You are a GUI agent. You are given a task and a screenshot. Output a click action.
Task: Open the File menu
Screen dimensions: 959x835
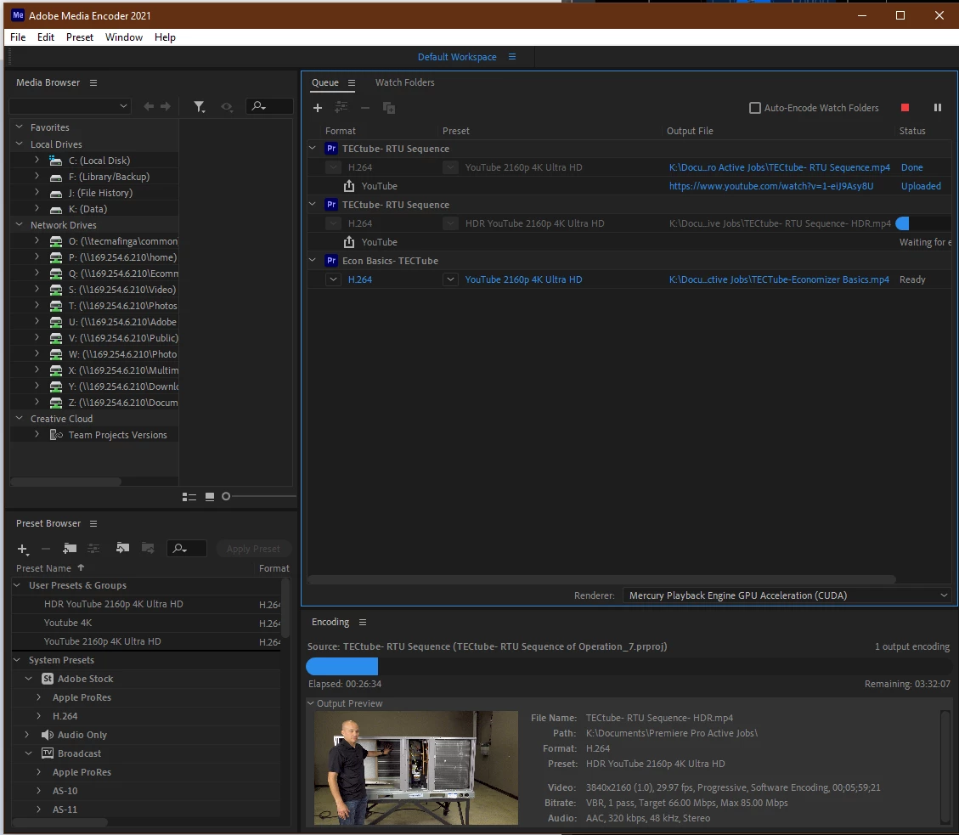[x=18, y=37]
